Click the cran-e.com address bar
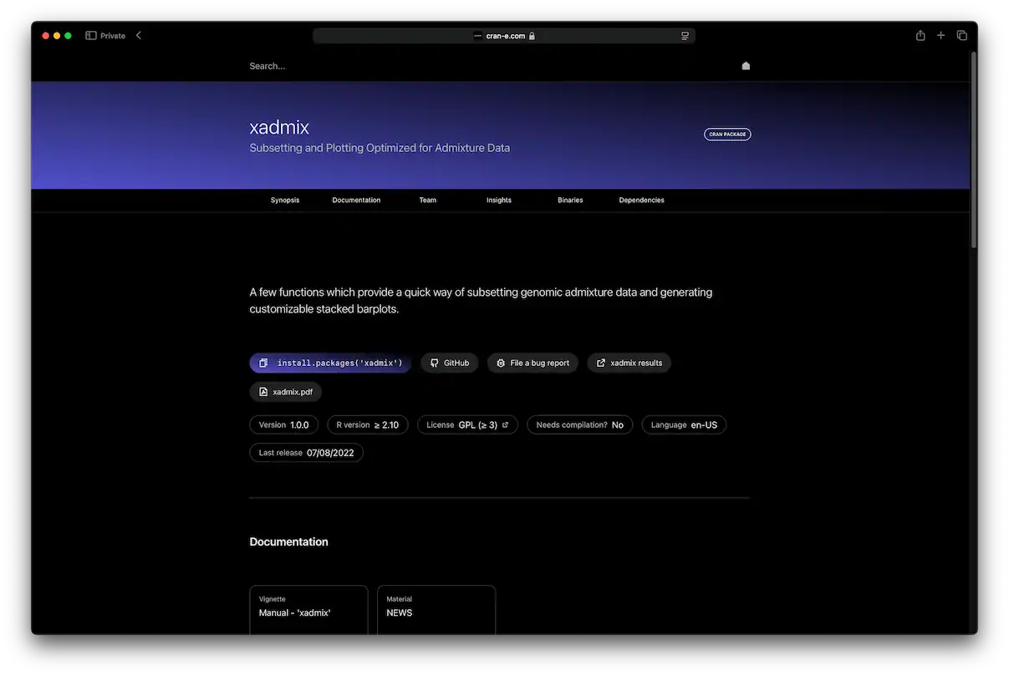1009x676 pixels. pyautogui.click(x=504, y=36)
